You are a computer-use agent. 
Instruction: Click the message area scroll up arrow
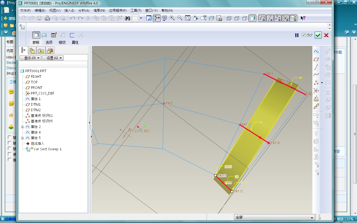click(330, 25)
